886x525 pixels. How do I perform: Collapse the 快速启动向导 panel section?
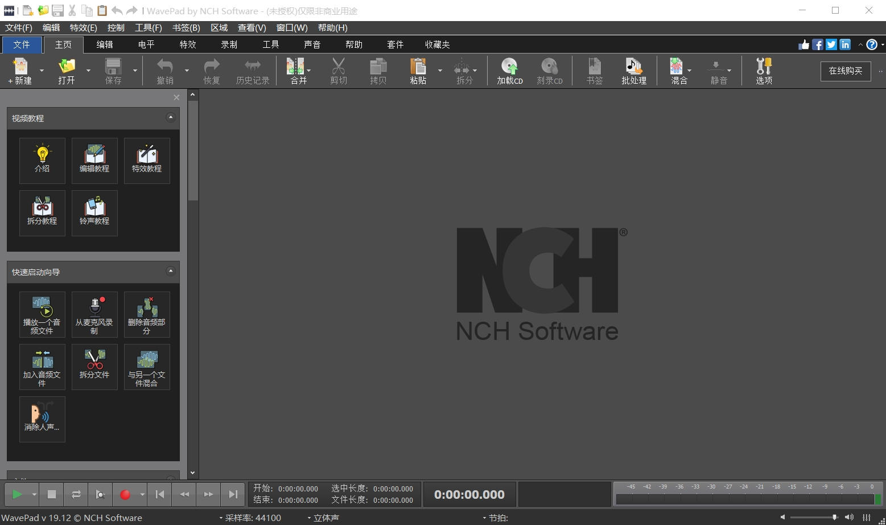pos(170,271)
